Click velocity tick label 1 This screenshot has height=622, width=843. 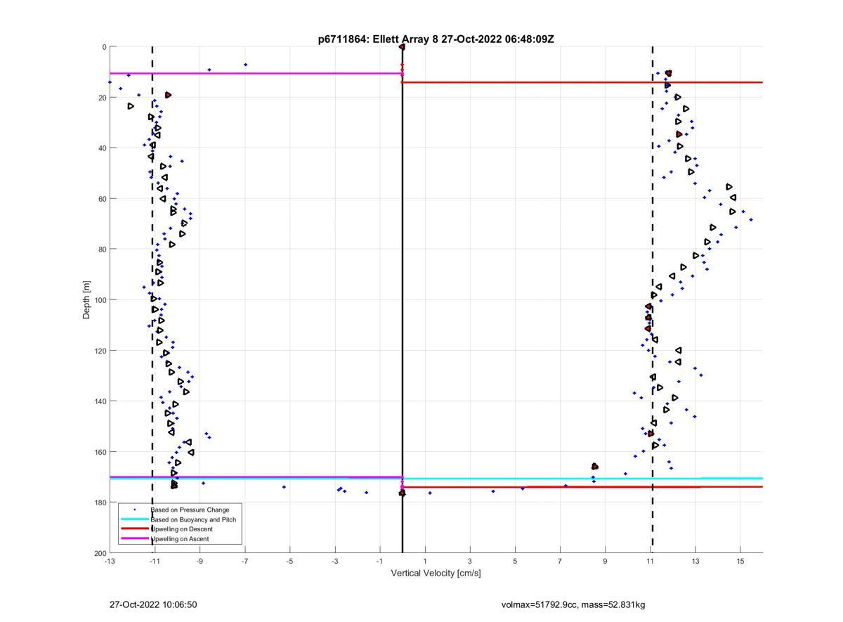425,562
